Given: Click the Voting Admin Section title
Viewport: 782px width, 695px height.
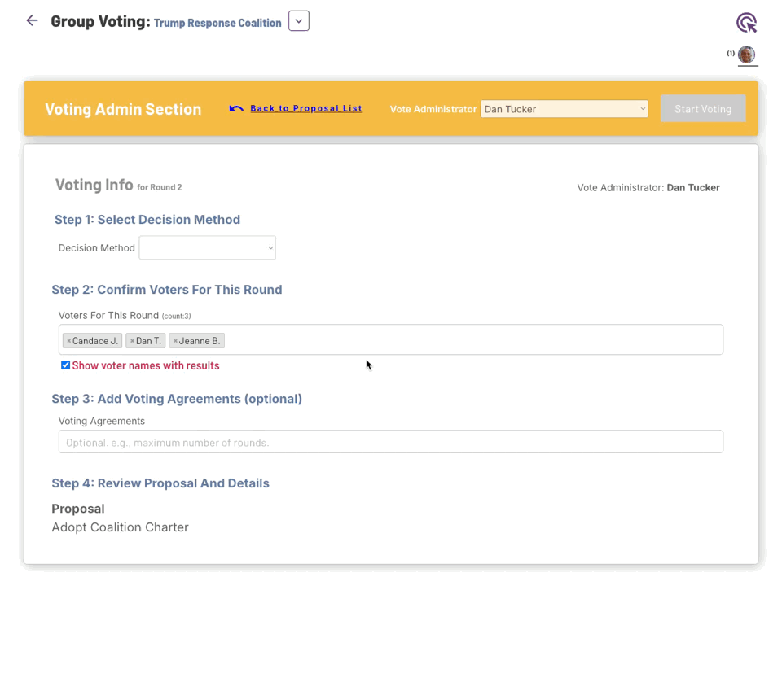Looking at the screenshot, I should point(123,109).
